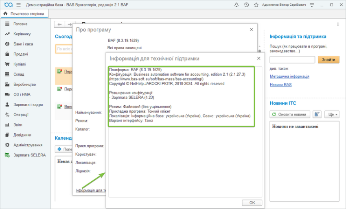Open the main menu hamburger icon
The image size is (346, 209).
point(19,4)
